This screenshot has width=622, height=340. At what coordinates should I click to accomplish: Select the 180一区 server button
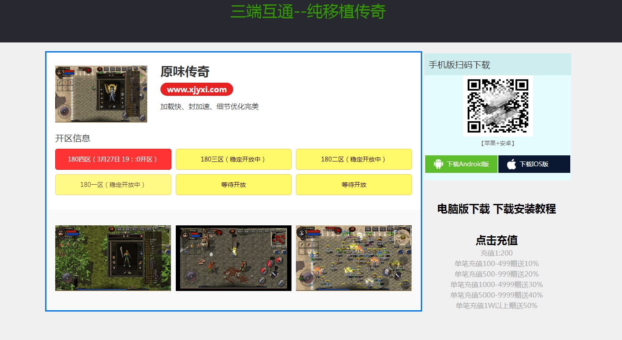tap(113, 185)
